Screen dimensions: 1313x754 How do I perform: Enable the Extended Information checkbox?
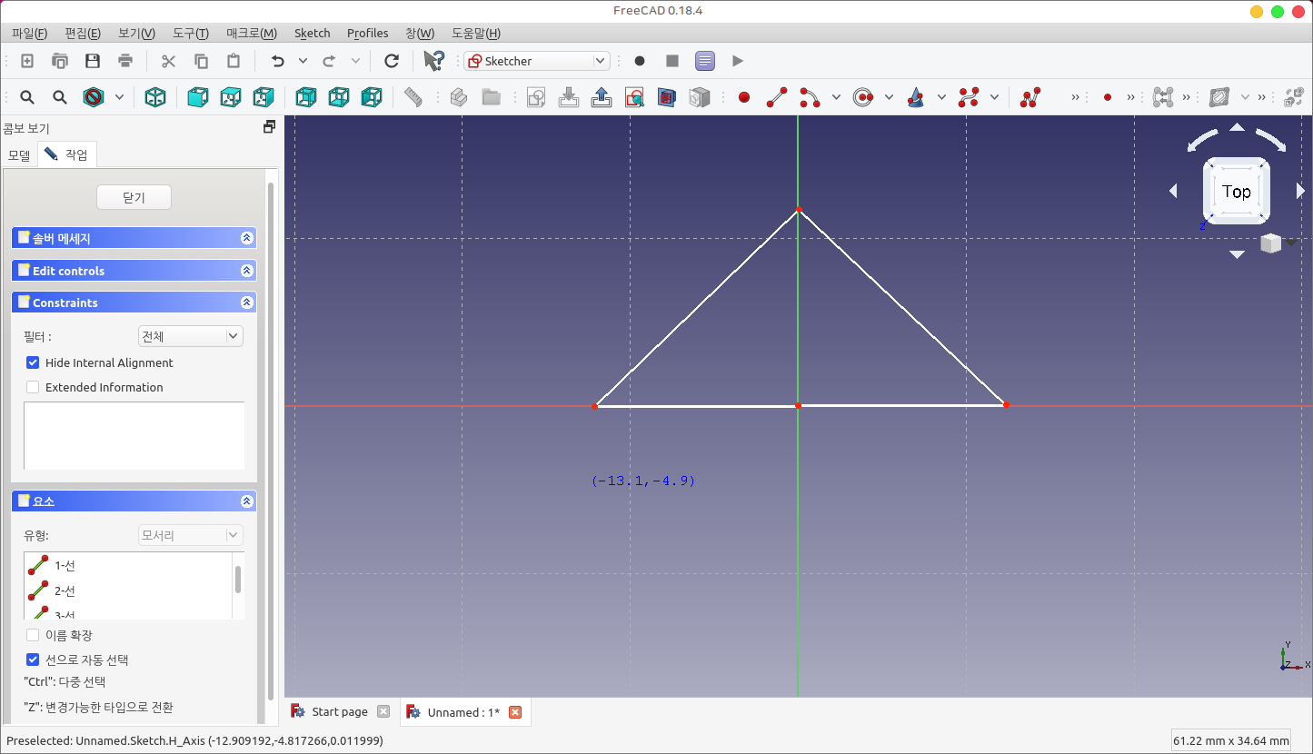[34, 387]
